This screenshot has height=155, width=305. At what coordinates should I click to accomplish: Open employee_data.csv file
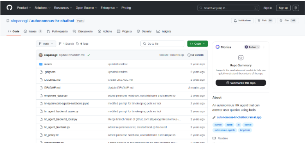pos(56,96)
